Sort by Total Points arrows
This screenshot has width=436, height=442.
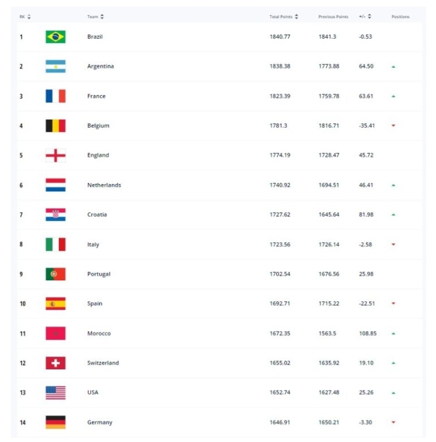coord(296,16)
